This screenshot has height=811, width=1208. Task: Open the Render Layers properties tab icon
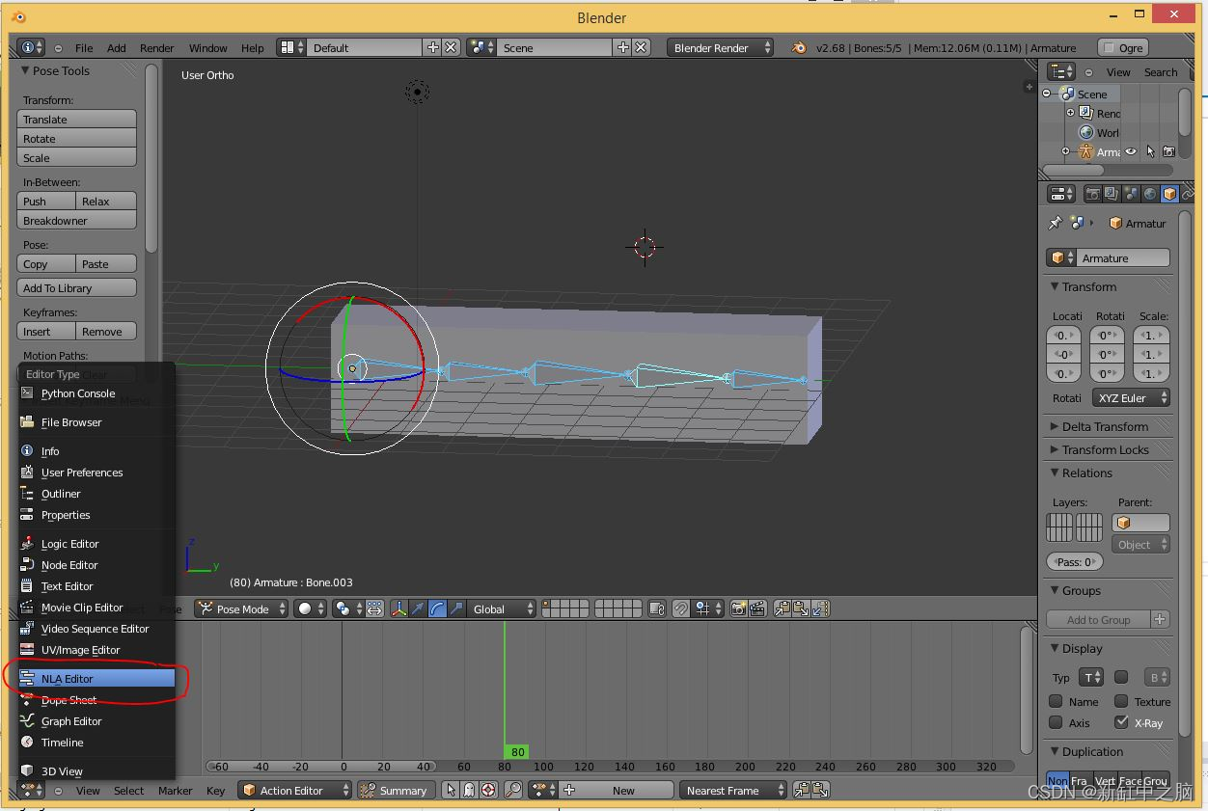click(x=1112, y=194)
